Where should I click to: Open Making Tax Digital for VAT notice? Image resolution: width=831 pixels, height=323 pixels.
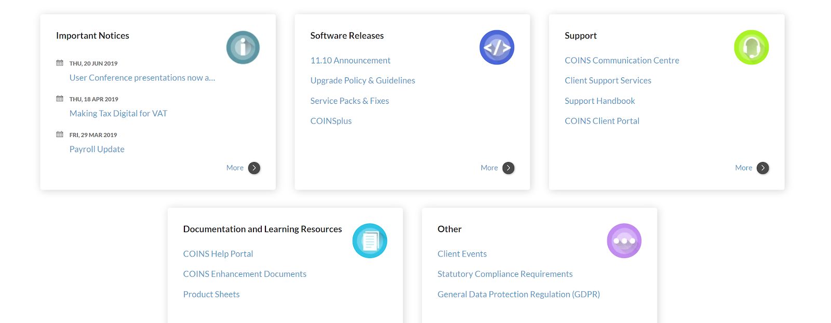pyautogui.click(x=118, y=114)
